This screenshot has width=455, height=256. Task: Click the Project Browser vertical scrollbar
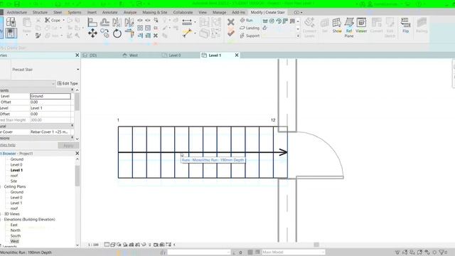tap(77, 176)
